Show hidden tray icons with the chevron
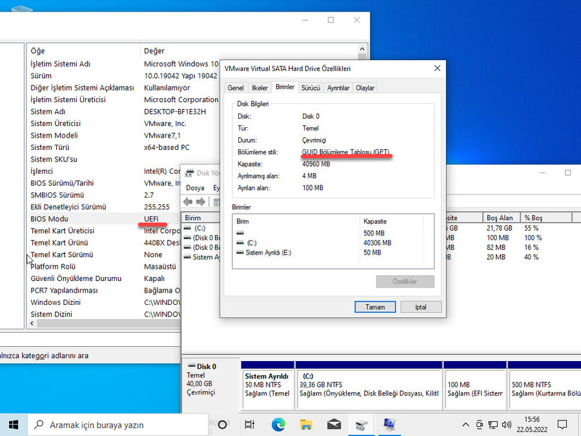 click(x=465, y=424)
